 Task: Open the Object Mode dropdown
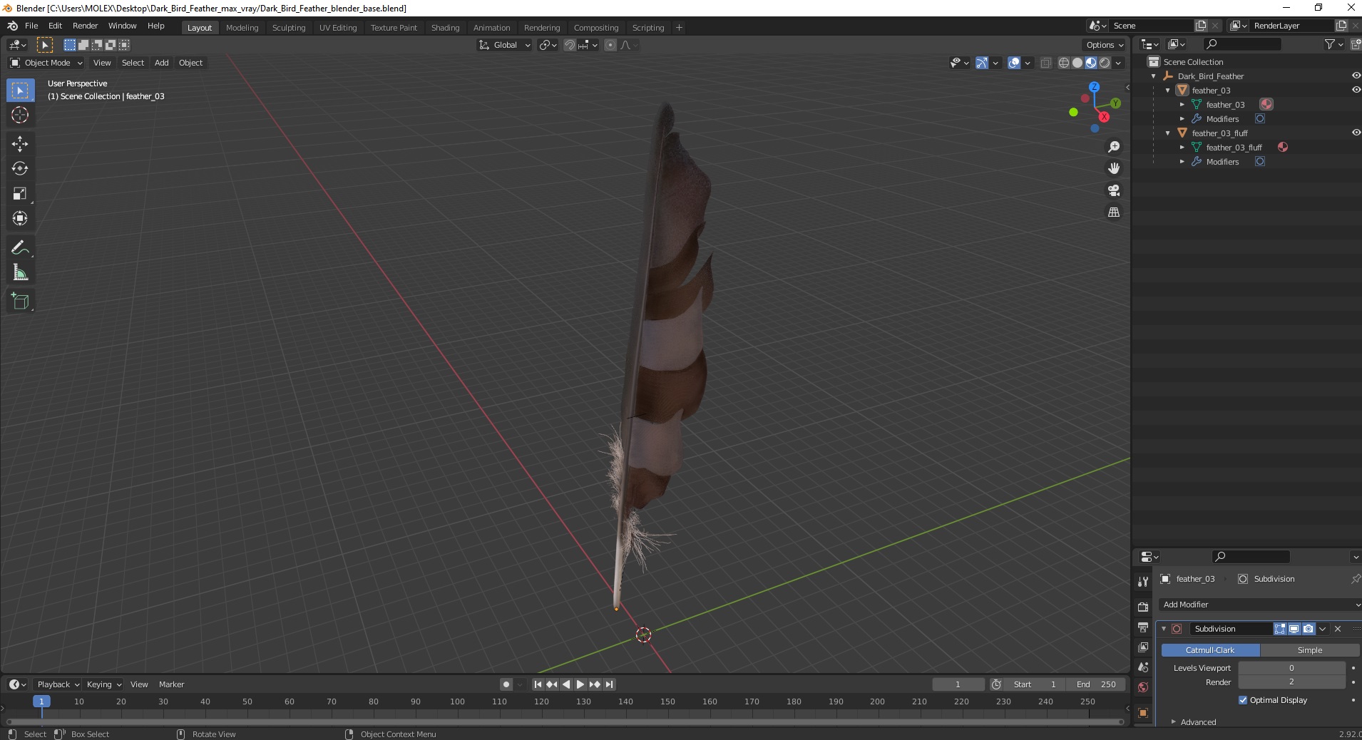tap(46, 63)
